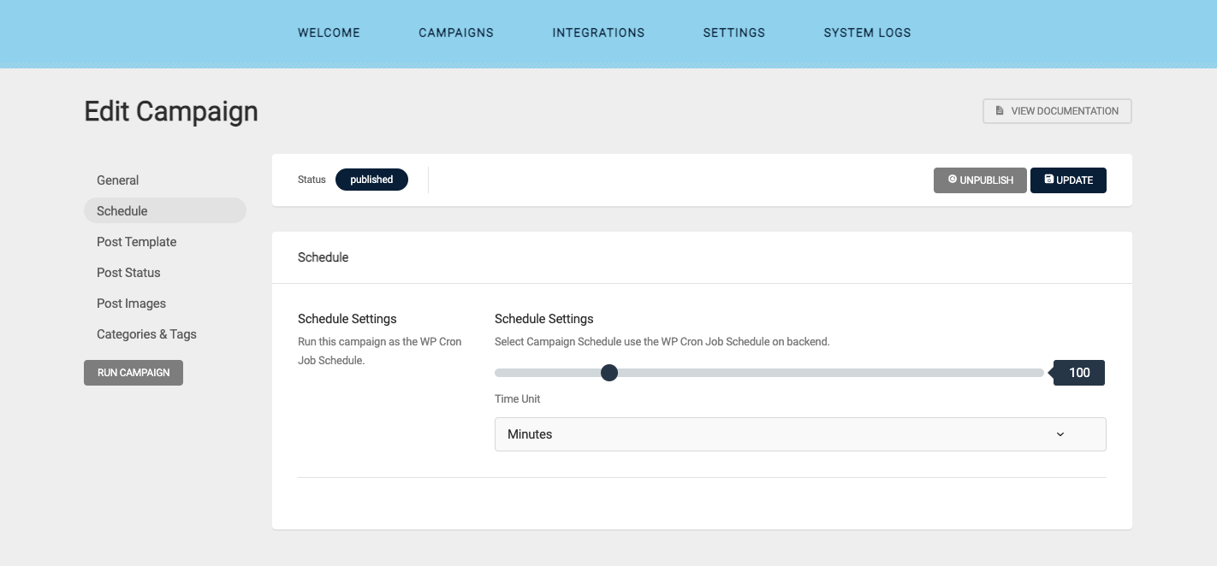
Task: Click the document icon beside View Documentation
Action: coord(1000,111)
